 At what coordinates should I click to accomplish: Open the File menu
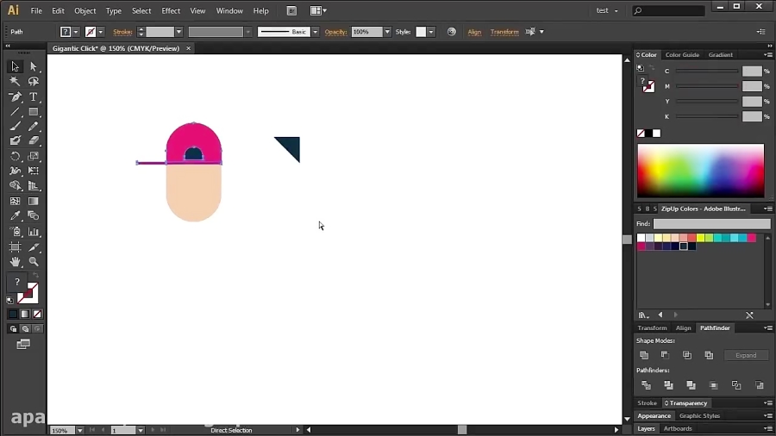click(x=36, y=10)
